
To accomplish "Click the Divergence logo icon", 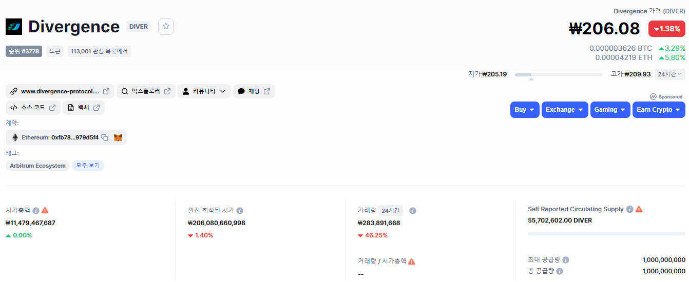I will (x=14, y=27).
